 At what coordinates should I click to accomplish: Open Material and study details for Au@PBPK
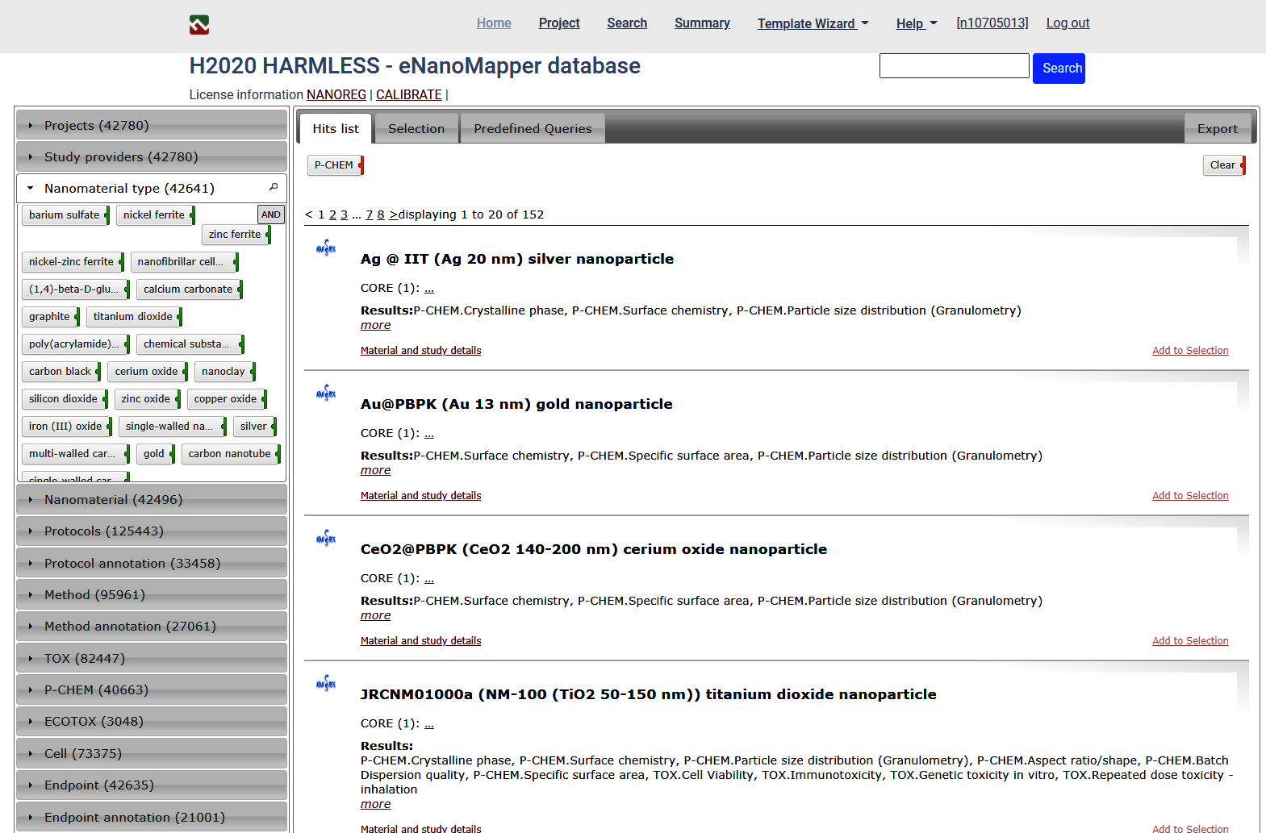[420, 495]
